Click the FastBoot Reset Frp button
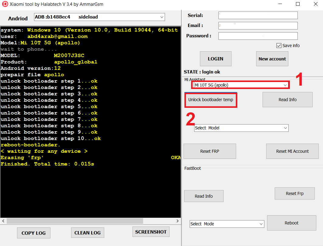Viewport: 323px width, 246px height. click(294, 193)
